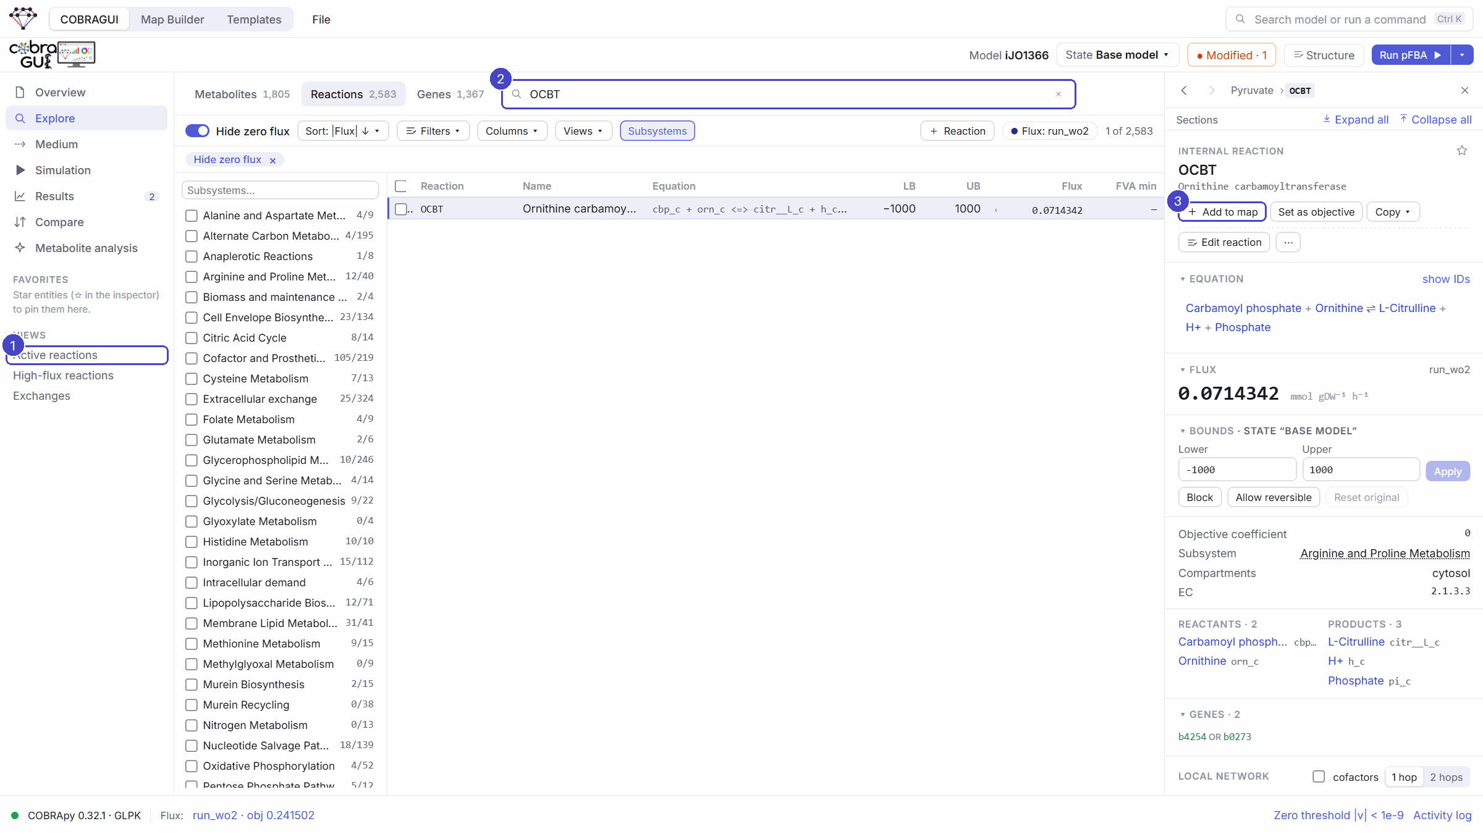Switch to the Templates tab
Image resolution: width=1483 pixels, height=834 pixels.
click(254, 19)
